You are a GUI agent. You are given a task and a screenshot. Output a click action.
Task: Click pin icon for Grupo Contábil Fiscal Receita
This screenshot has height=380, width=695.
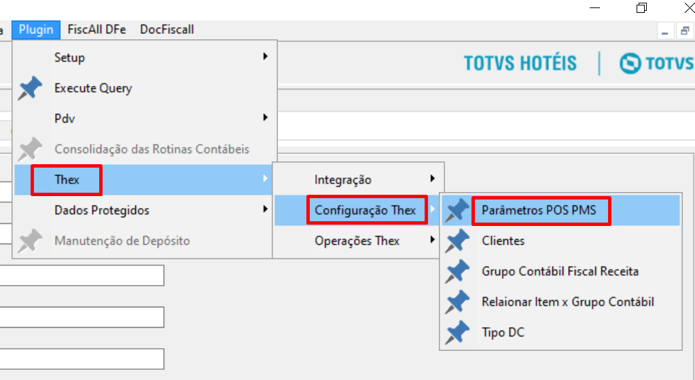457,271
